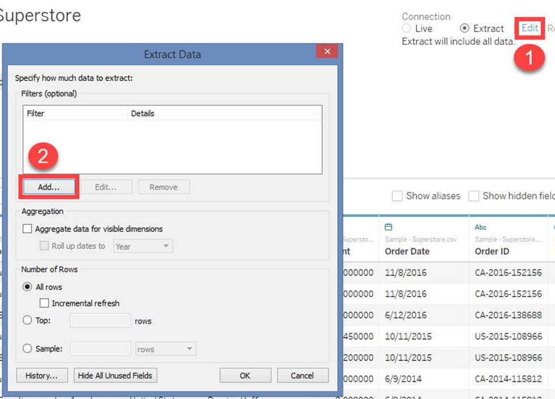Toggle the Show aliases checkbox

click(x=398, y=196)
